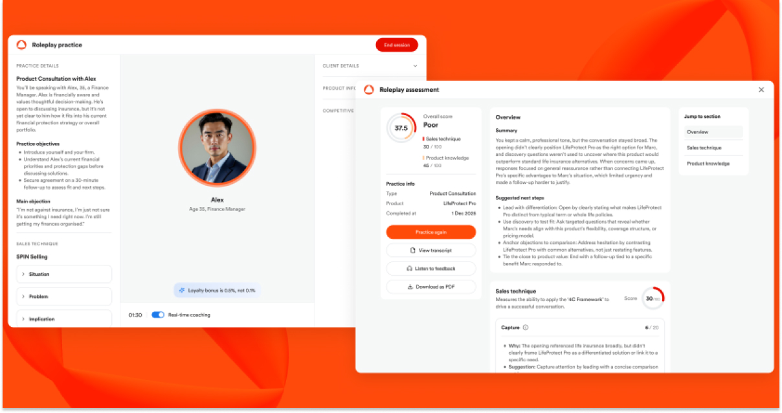Jump to the Sales technique section
Image resolution: width=782 pixels, height=413 pixels.
(713, 148)
